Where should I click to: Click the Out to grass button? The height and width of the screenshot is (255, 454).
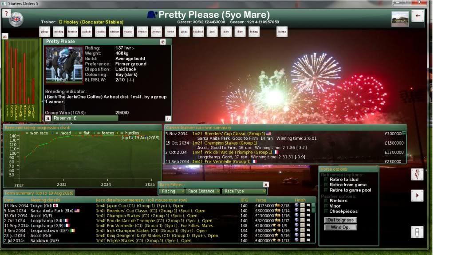(340, 220)
